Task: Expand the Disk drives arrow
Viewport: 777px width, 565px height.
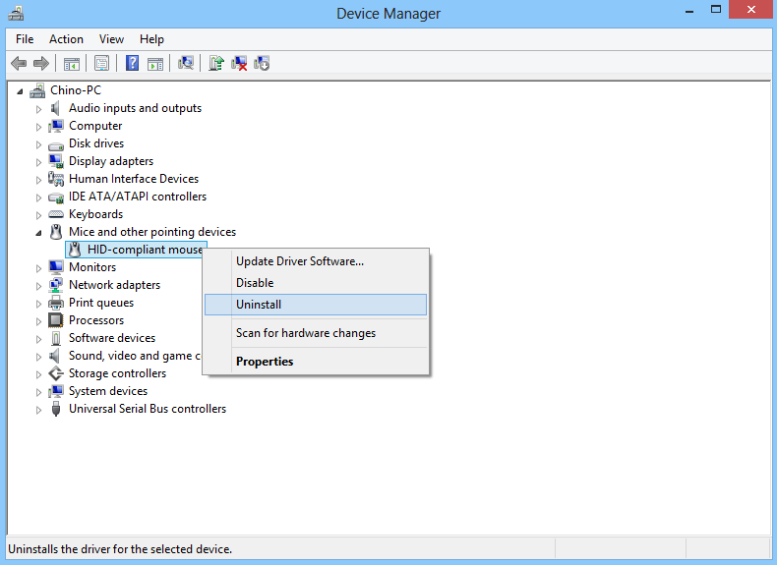Action: tap(38, 144)
